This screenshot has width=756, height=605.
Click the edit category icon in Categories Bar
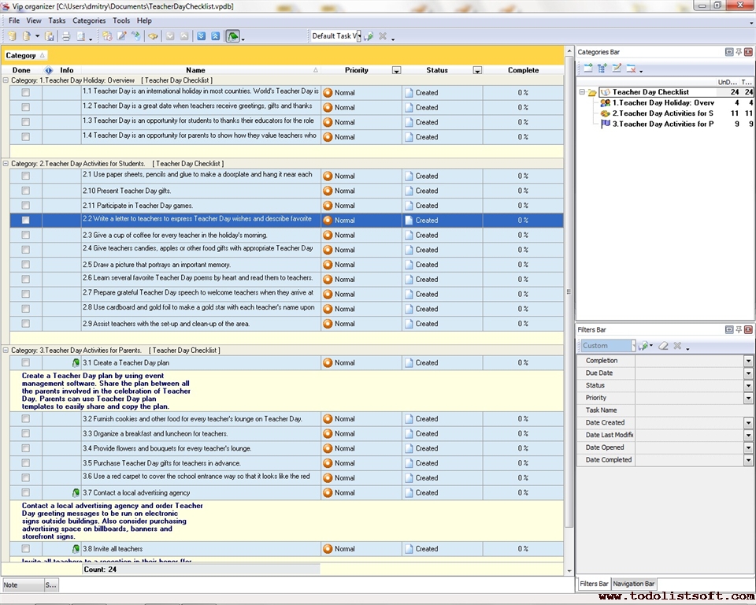click(617, 69)
